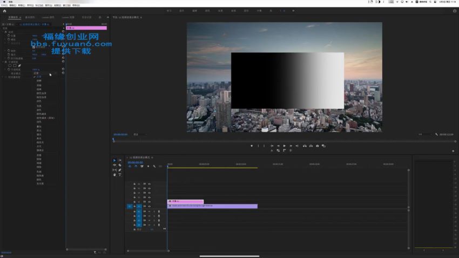Screen dimensions: 459x258
Task: Lock the V1 video track
Action: click(134, 206)
